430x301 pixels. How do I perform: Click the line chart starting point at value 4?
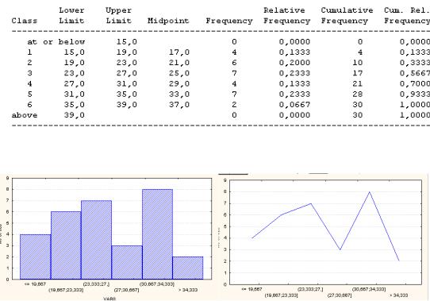tap(252, 237)
